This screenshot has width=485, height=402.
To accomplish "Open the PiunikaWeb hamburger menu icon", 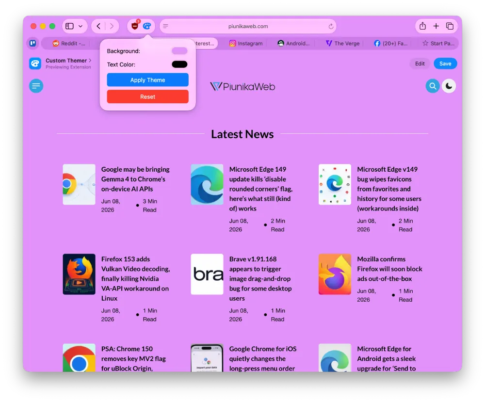I will [36, 86].
